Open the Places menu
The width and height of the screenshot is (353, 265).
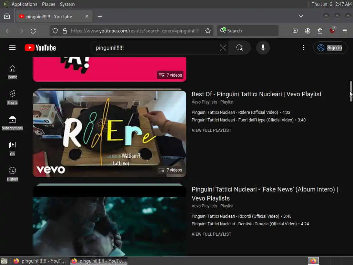point(48,4)
